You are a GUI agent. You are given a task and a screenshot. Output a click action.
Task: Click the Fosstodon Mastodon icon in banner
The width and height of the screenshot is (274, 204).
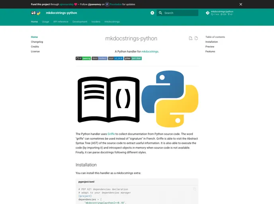click(108, 4)
